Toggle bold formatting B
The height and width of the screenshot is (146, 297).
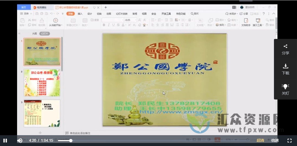(104, 25)
